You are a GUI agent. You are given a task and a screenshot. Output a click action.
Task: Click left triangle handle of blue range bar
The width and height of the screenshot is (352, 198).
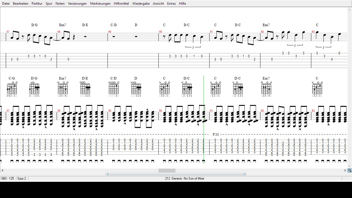[x=108, y=174]
